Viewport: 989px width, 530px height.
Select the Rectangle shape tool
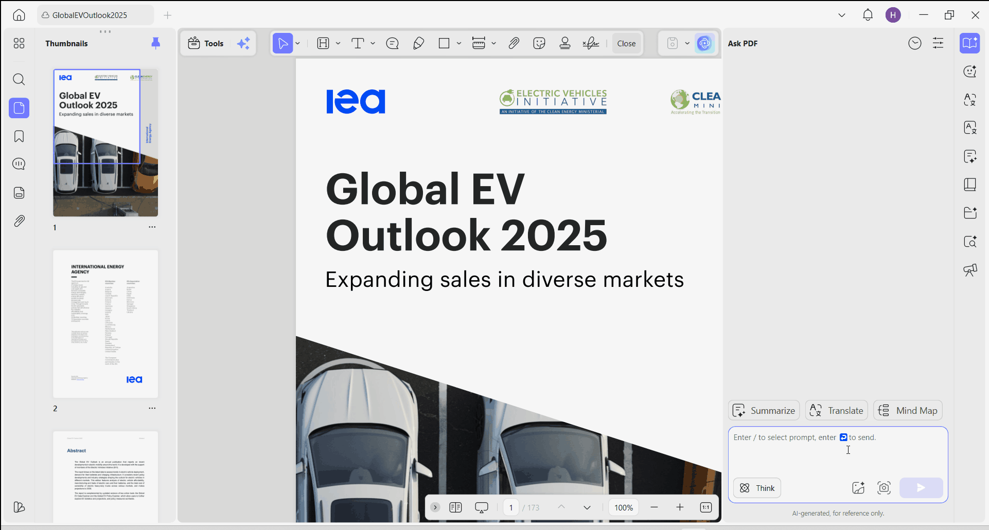pos(444,43)
